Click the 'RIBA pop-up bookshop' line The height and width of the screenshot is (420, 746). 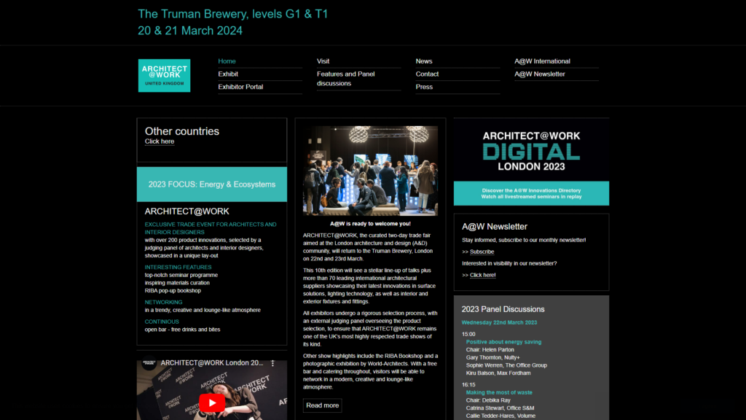pos(173,290)
